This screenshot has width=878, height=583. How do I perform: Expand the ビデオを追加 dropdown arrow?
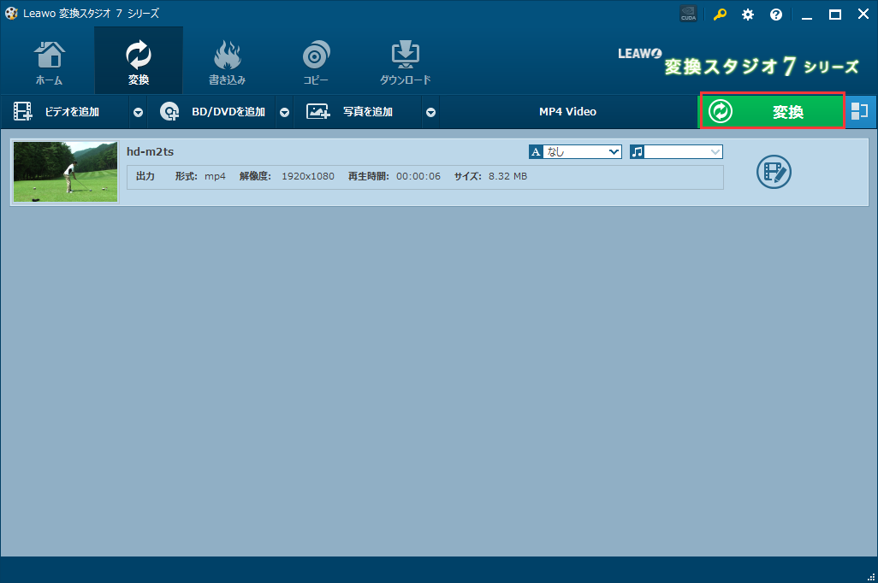pyautogui.click(x=138, y=112)
